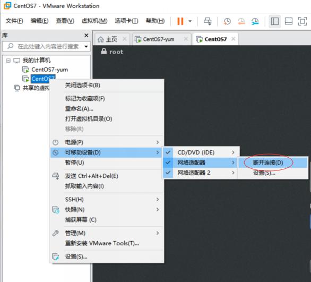Click the wrench icon beside 管理(M)
The image size is (311, 282).
click(x=55, y=233)
